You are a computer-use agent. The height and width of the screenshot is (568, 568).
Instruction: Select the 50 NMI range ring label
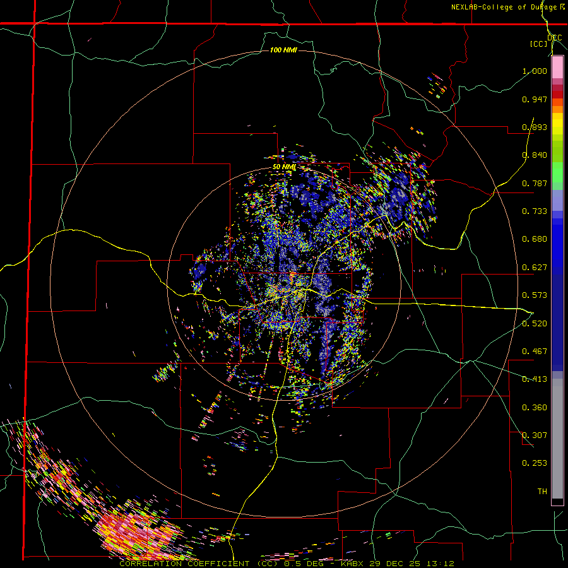coord(285,167)
